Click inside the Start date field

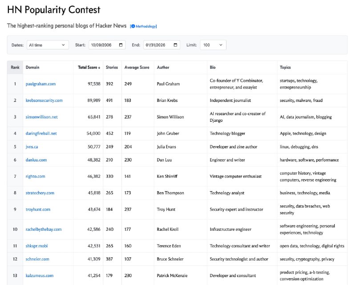(x=101, y=45)
